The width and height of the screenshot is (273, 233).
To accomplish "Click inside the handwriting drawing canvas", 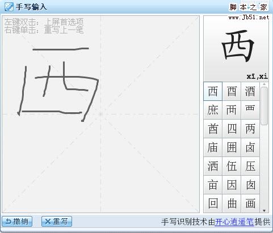I will (101, 114).
